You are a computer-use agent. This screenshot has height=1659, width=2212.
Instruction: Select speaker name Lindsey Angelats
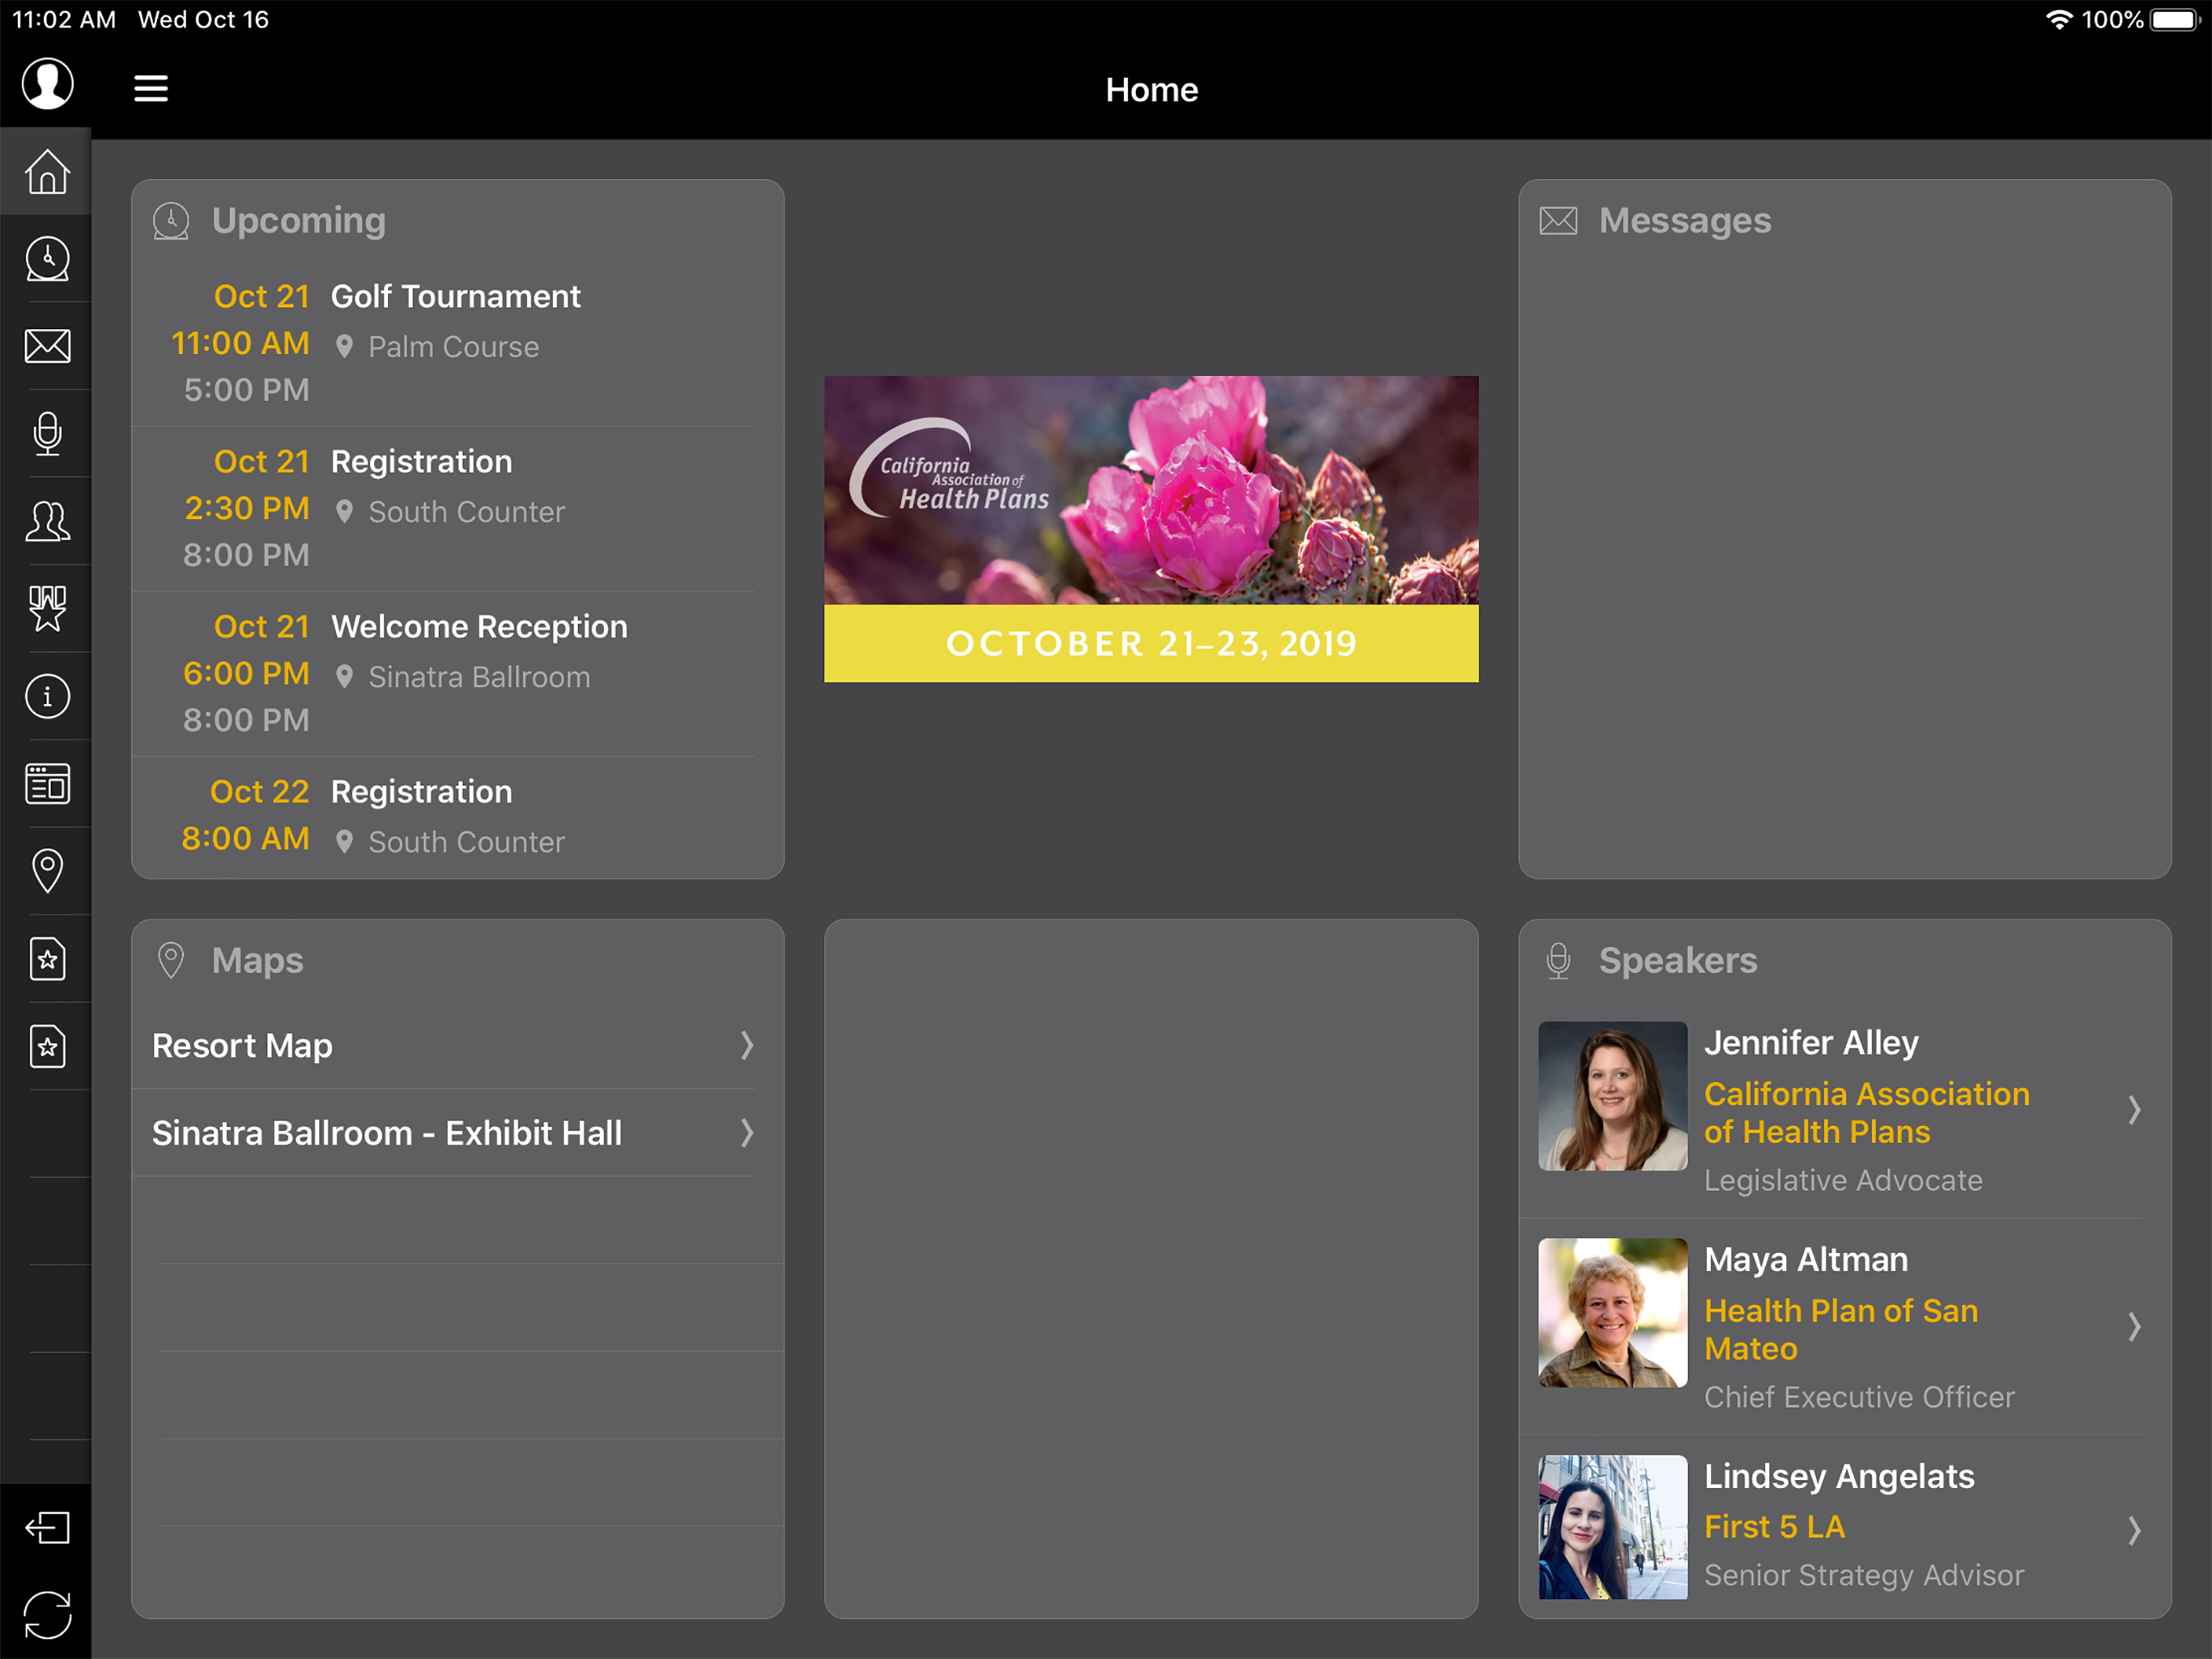(1839, 1477)
